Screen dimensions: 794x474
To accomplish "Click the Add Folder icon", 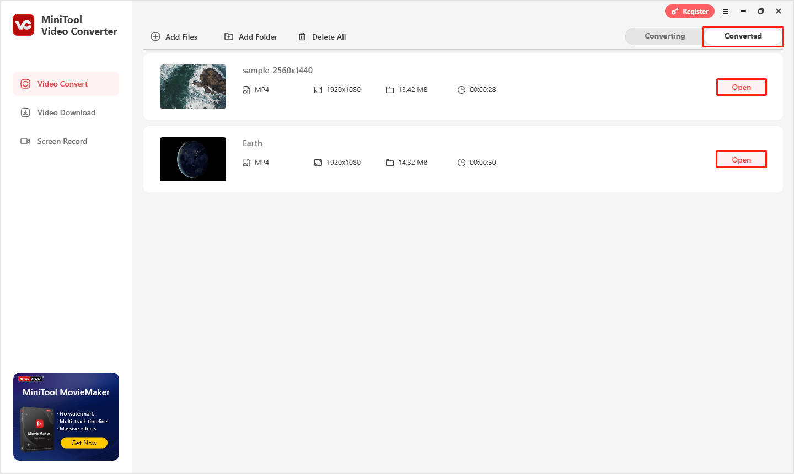I will pos(229,36).
